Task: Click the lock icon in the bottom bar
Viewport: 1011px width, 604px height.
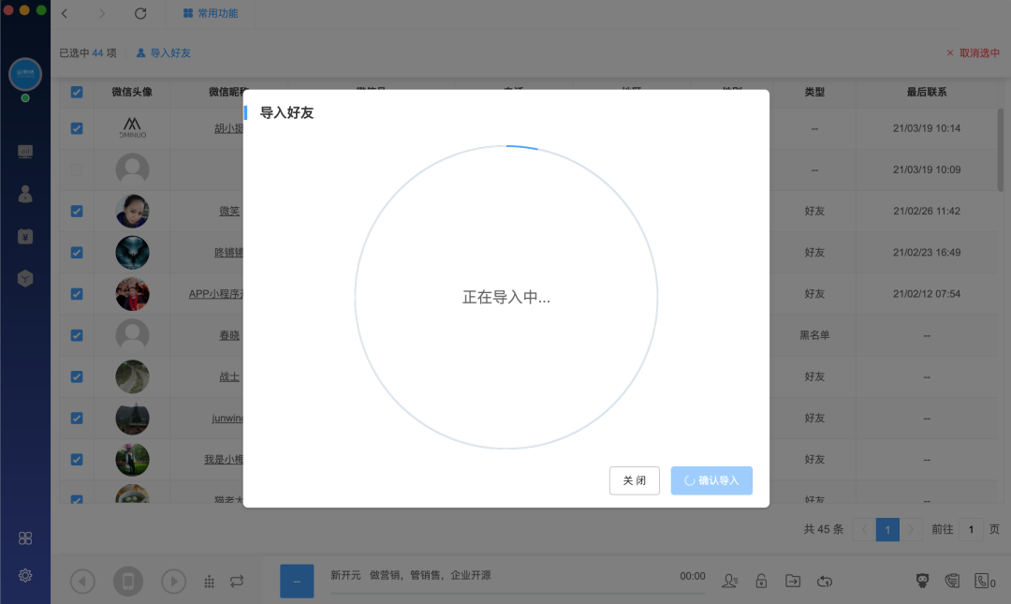Action: (x=761, y=582)
